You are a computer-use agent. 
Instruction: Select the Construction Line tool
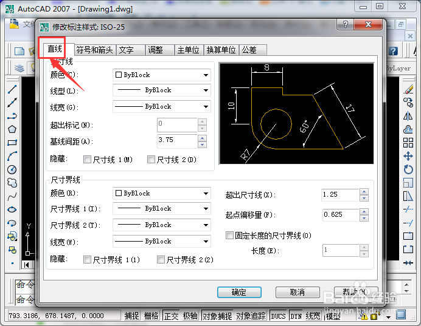pyautogui.click(x=12, y=103)
